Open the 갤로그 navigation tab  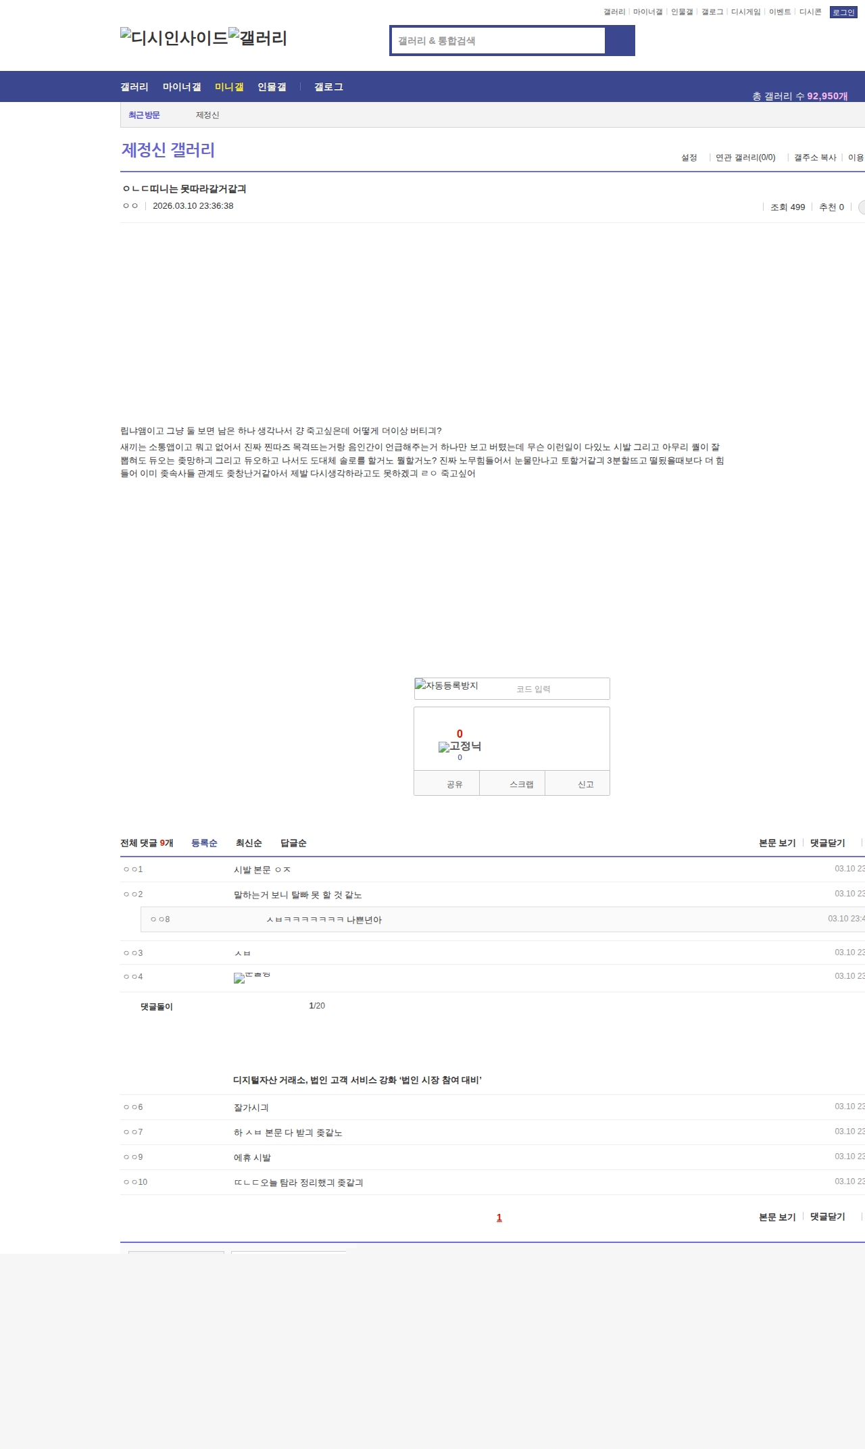click(328, 87)
